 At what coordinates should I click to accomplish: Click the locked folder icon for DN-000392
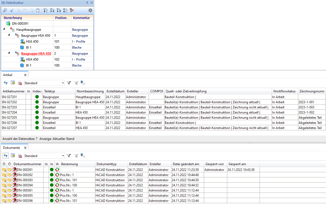[4, 175]
